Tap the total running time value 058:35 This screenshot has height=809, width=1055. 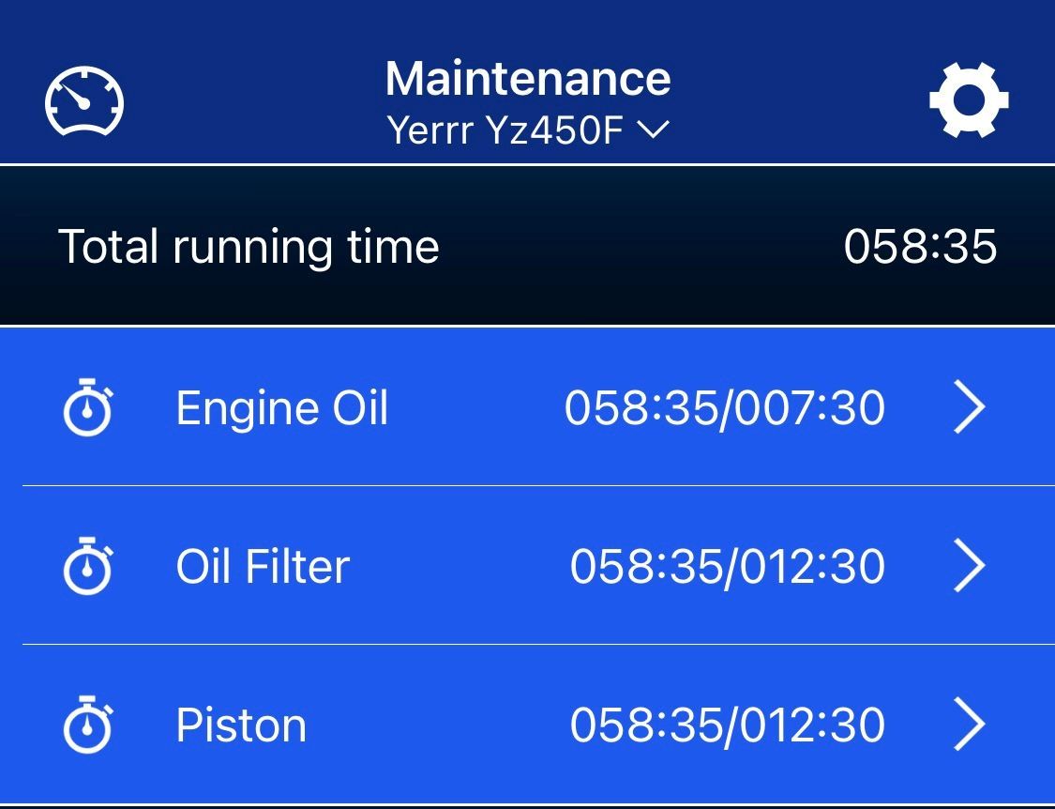tap(920, 246)
